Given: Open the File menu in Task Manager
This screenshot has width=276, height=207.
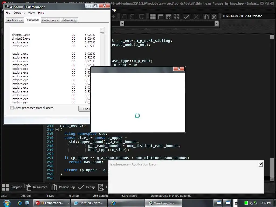Looking at the screenshot, I should click(x=8, y=13).
